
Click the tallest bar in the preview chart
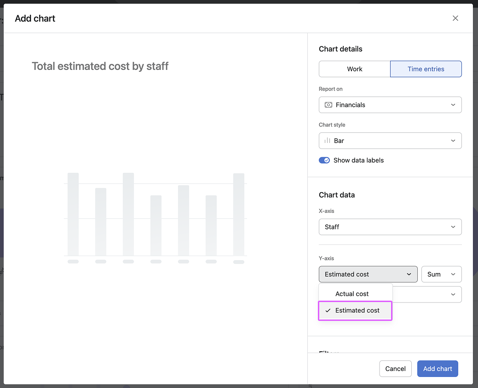coord(73,216)
